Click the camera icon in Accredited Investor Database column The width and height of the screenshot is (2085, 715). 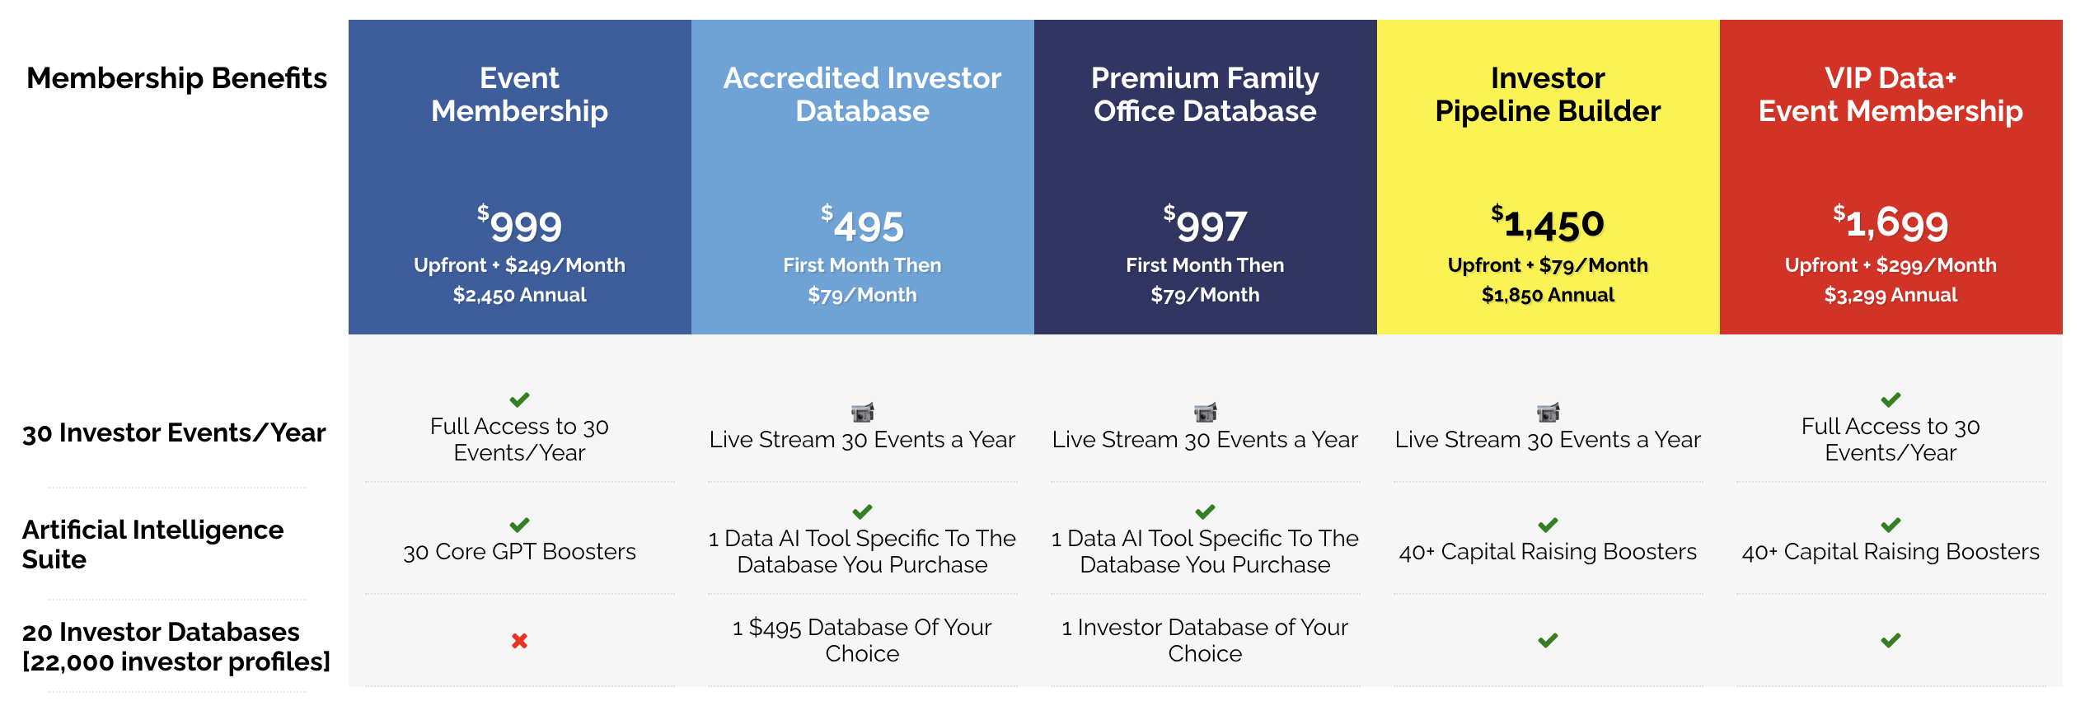pyautogui.click(x=862, y=412)
